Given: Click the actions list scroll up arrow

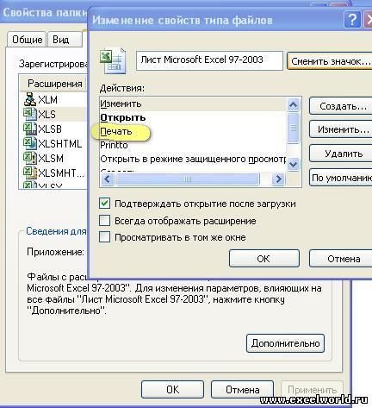Looking at the screenshot, I should [293, 104].
